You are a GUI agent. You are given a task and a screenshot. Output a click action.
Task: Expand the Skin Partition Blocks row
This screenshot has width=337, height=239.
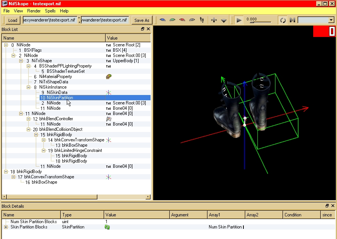coord(6,227)
